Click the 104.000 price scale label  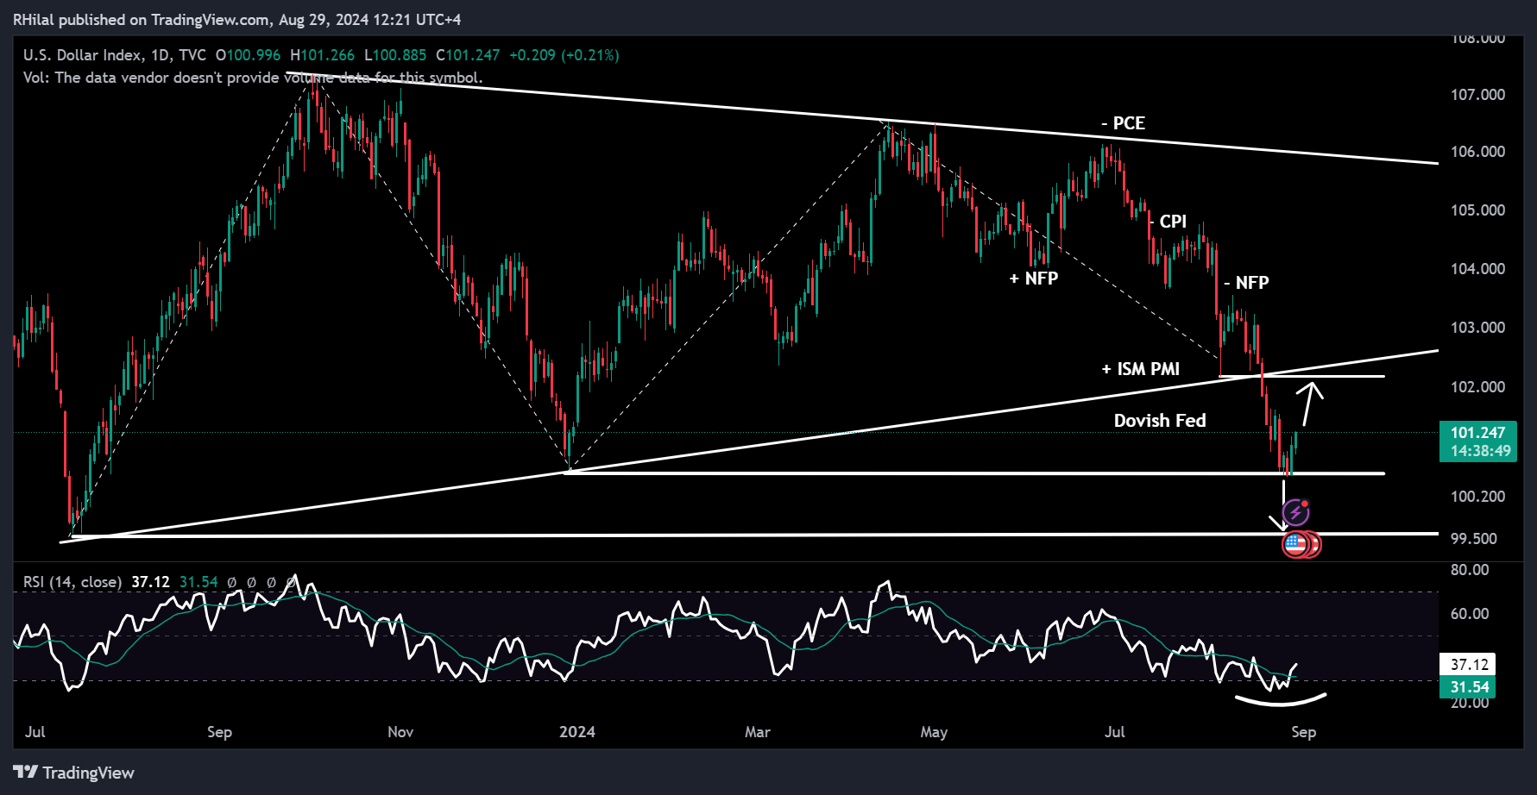[1478, 269]
